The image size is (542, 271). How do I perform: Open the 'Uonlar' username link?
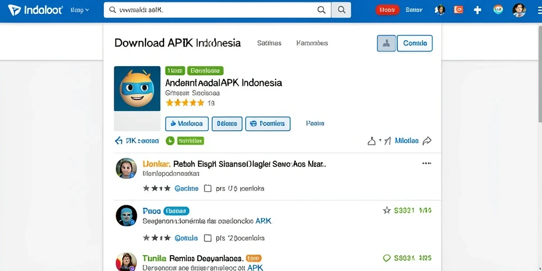pyautogui.click(x=156, y=164)
